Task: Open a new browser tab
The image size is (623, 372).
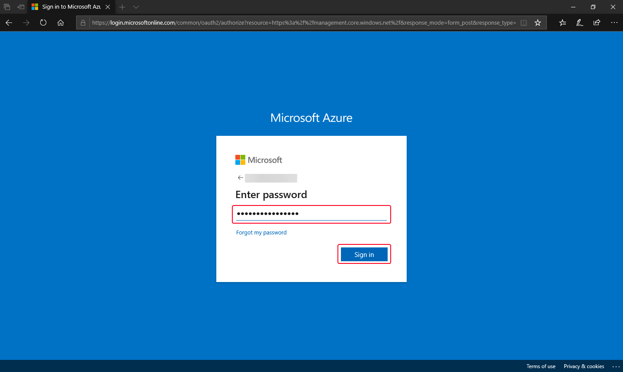Action: pos(122,7)
